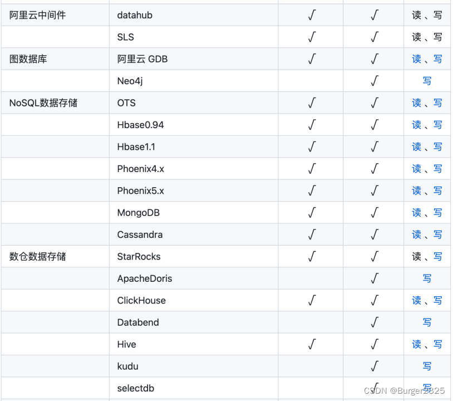Visit the Hbase1.1 写 documentation link
The width and height of the screenshot is (453, 401).
(437, 147)
